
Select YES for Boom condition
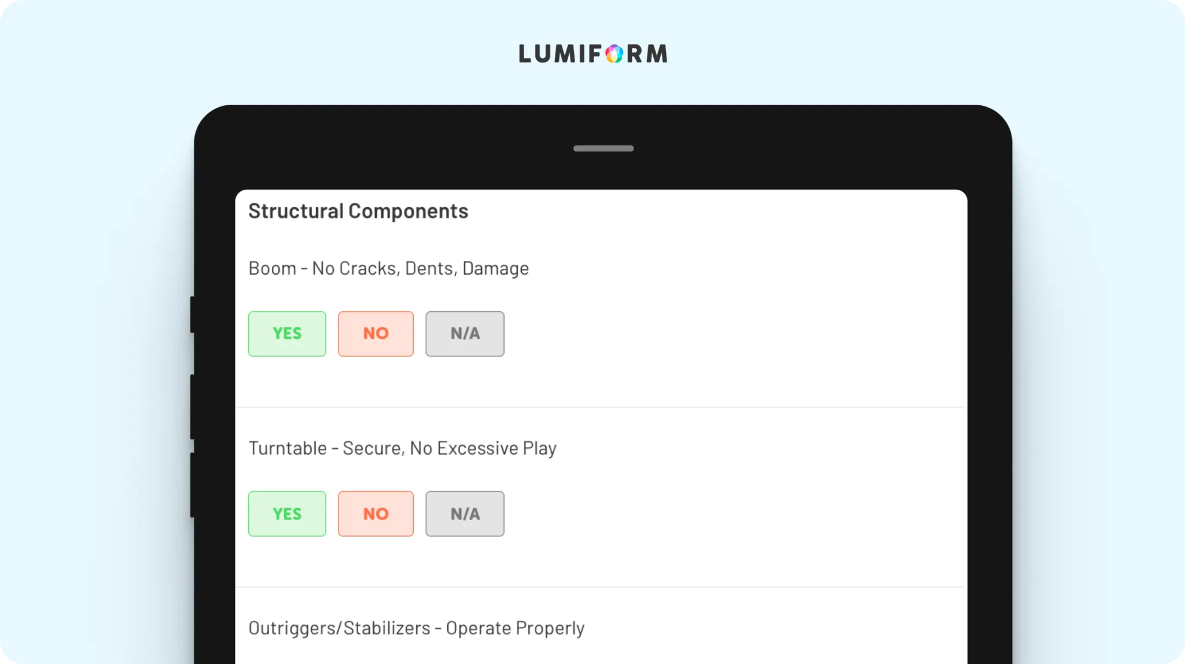tap(287, 334)
